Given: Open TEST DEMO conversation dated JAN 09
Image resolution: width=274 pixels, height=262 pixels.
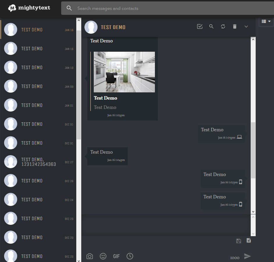Looking at the screenshot, I should [38, 86].
